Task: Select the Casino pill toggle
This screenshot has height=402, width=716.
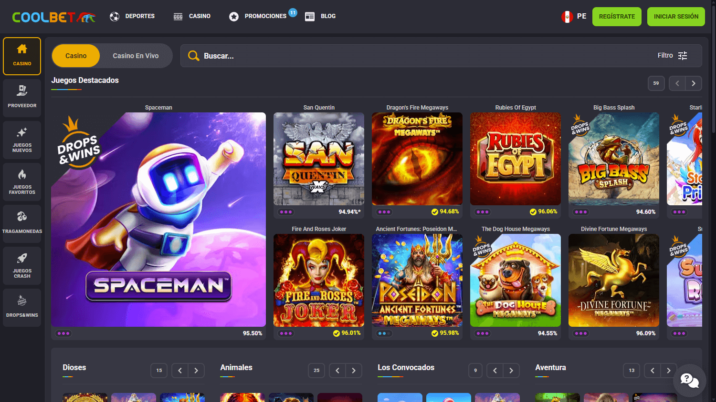Action: (75, 55)
